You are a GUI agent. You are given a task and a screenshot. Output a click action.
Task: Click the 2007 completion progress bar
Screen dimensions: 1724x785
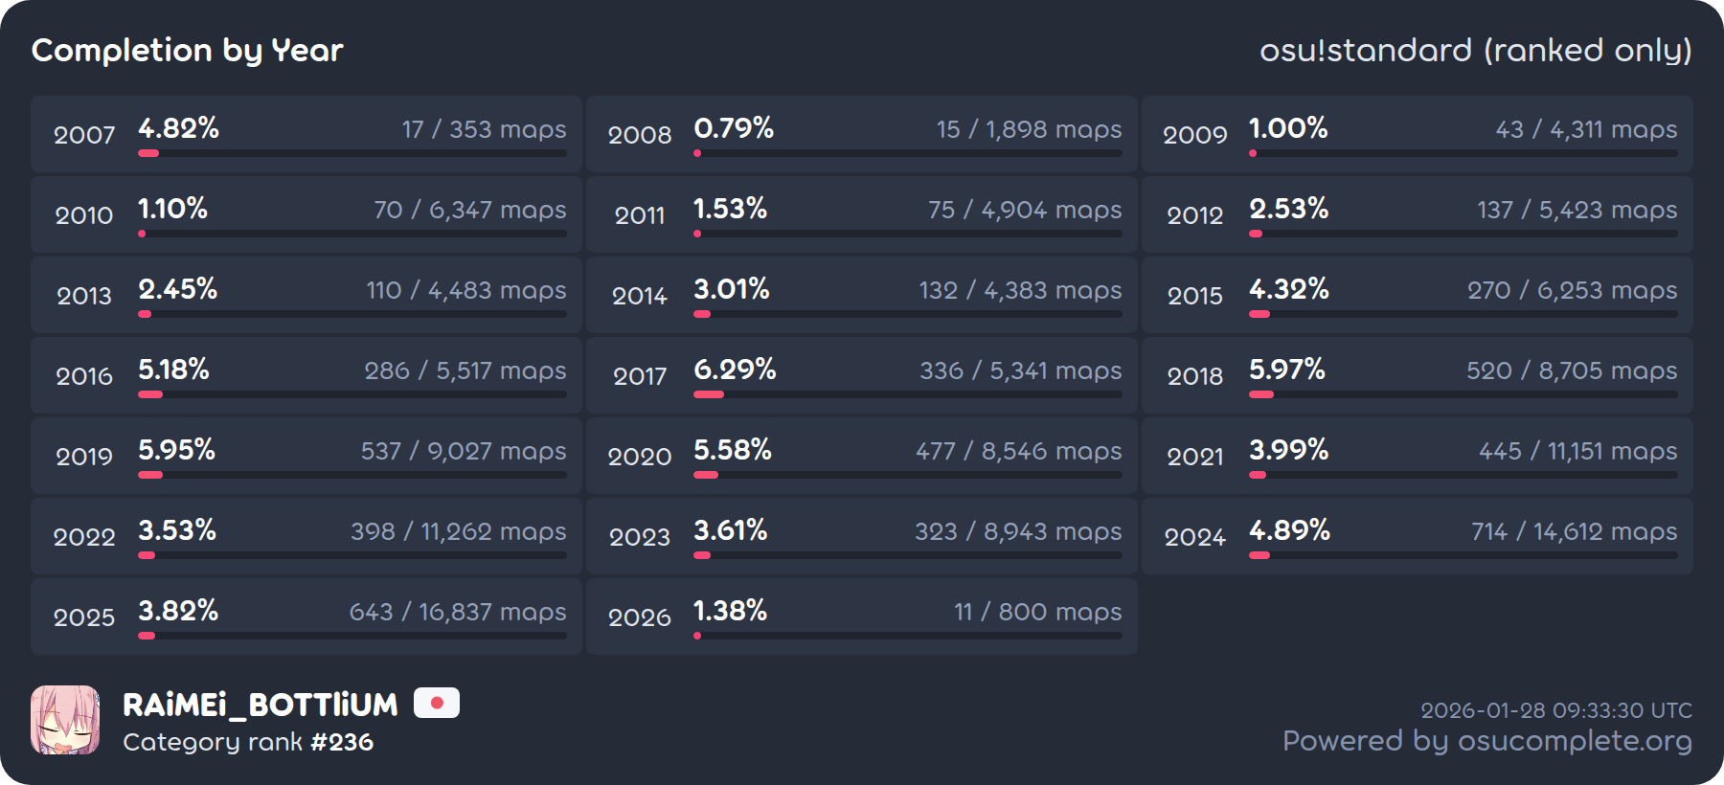tap(352, 153)
